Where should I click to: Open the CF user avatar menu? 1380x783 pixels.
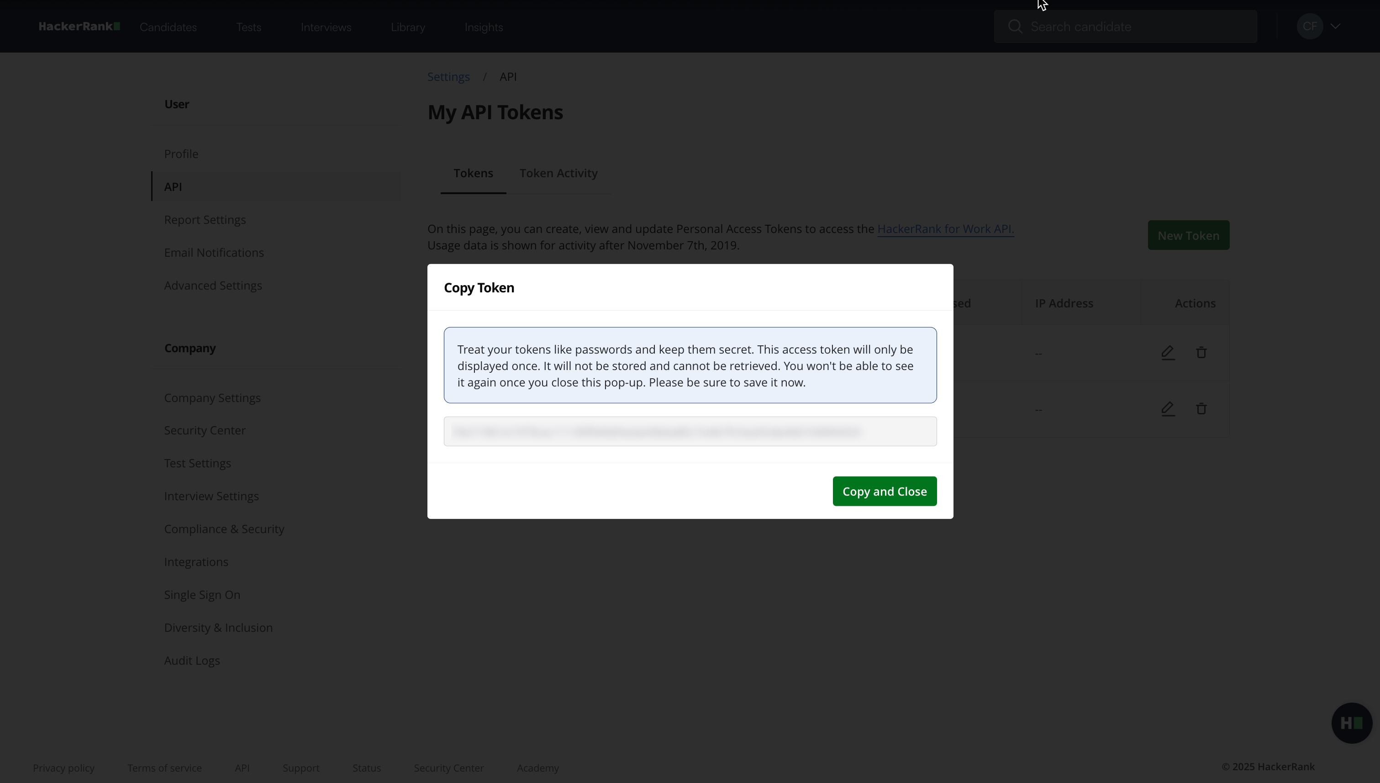1309,26
